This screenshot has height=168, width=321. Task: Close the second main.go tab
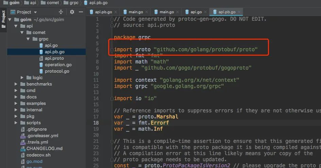tap(178, 12)
